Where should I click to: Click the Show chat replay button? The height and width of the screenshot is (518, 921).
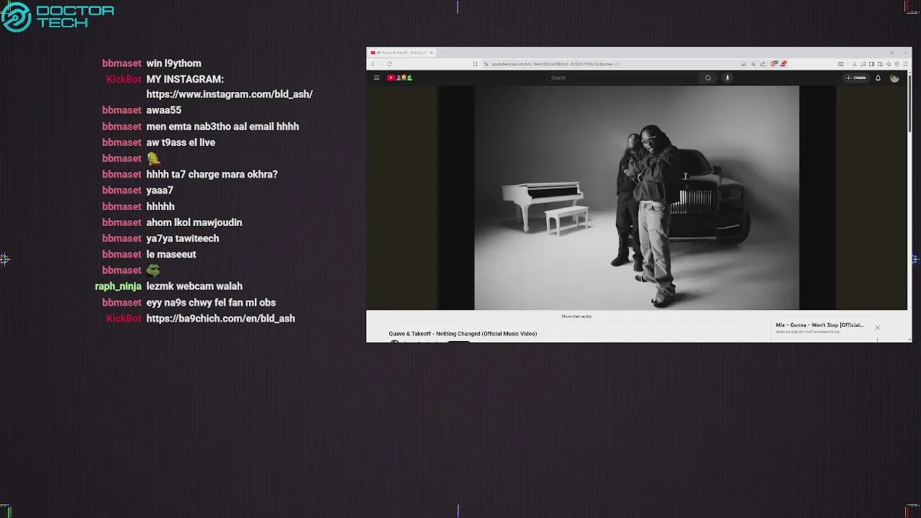click(576, 317)
